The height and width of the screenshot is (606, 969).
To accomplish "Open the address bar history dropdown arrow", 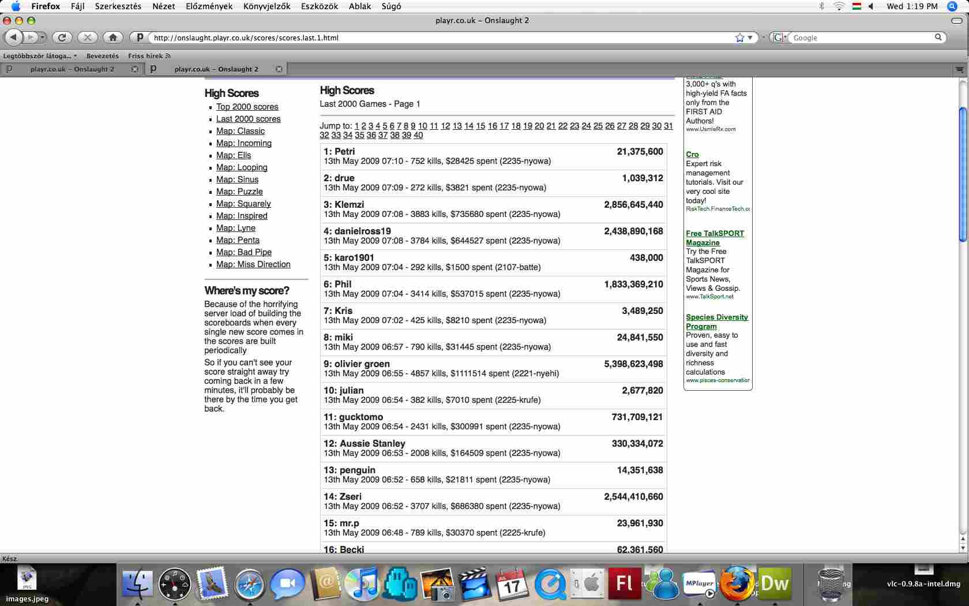I will click(750, 38).
